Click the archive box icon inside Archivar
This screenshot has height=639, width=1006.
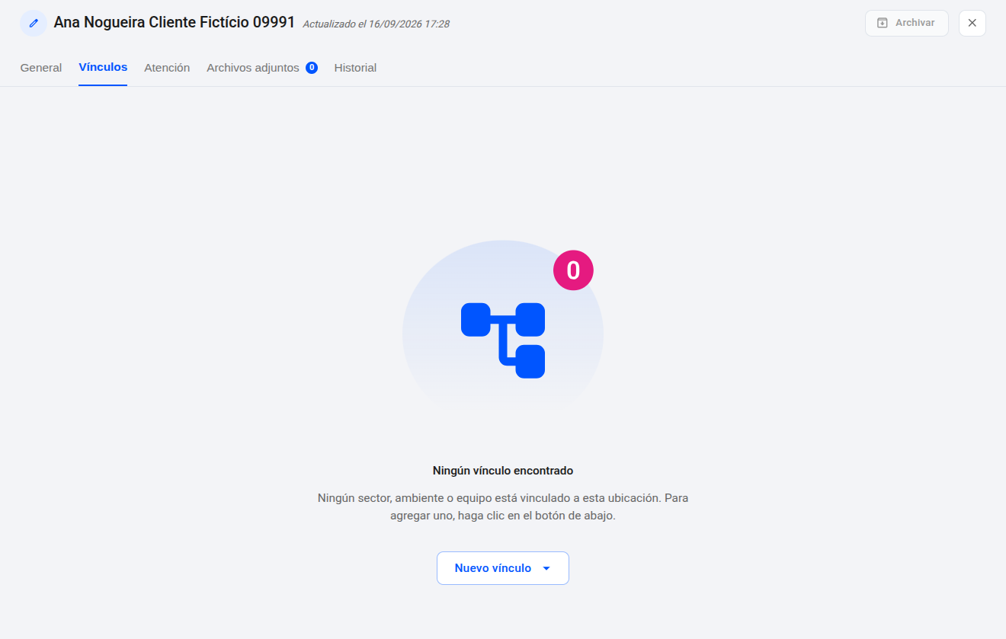tap(883, 23)
